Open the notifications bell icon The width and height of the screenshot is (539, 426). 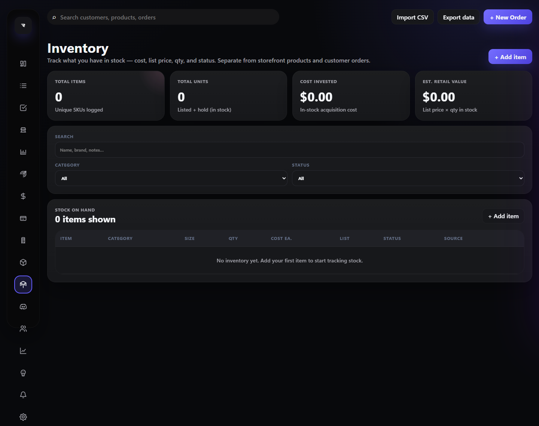pyautogui.click(x=23, y=395)
